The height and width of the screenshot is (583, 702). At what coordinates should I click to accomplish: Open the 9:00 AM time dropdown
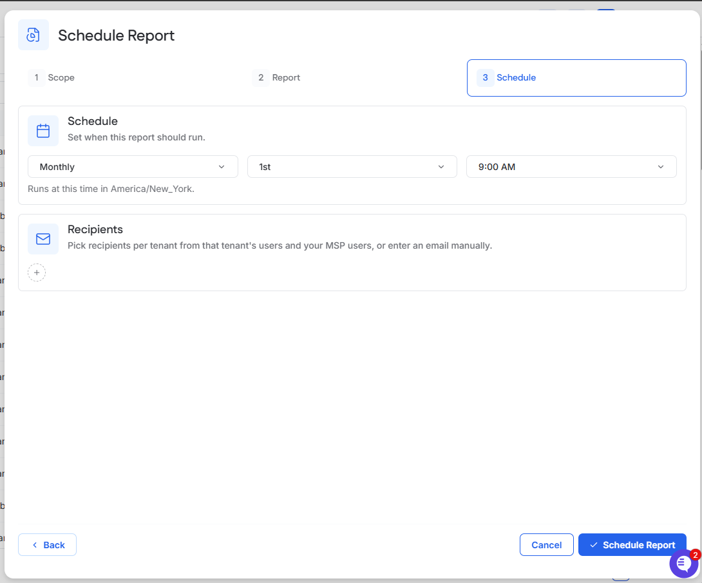click(571, 167)
